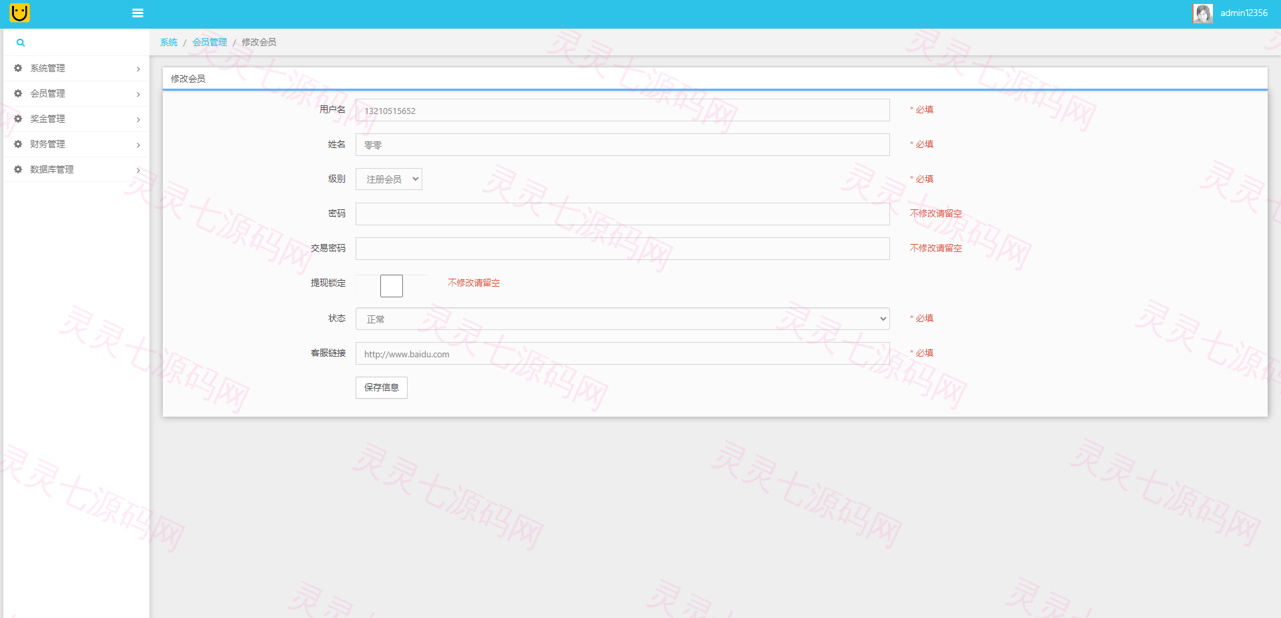Viewport: 1281px width, 618px height.
Task: Focus the 用户名 input field
Action: 622,110
